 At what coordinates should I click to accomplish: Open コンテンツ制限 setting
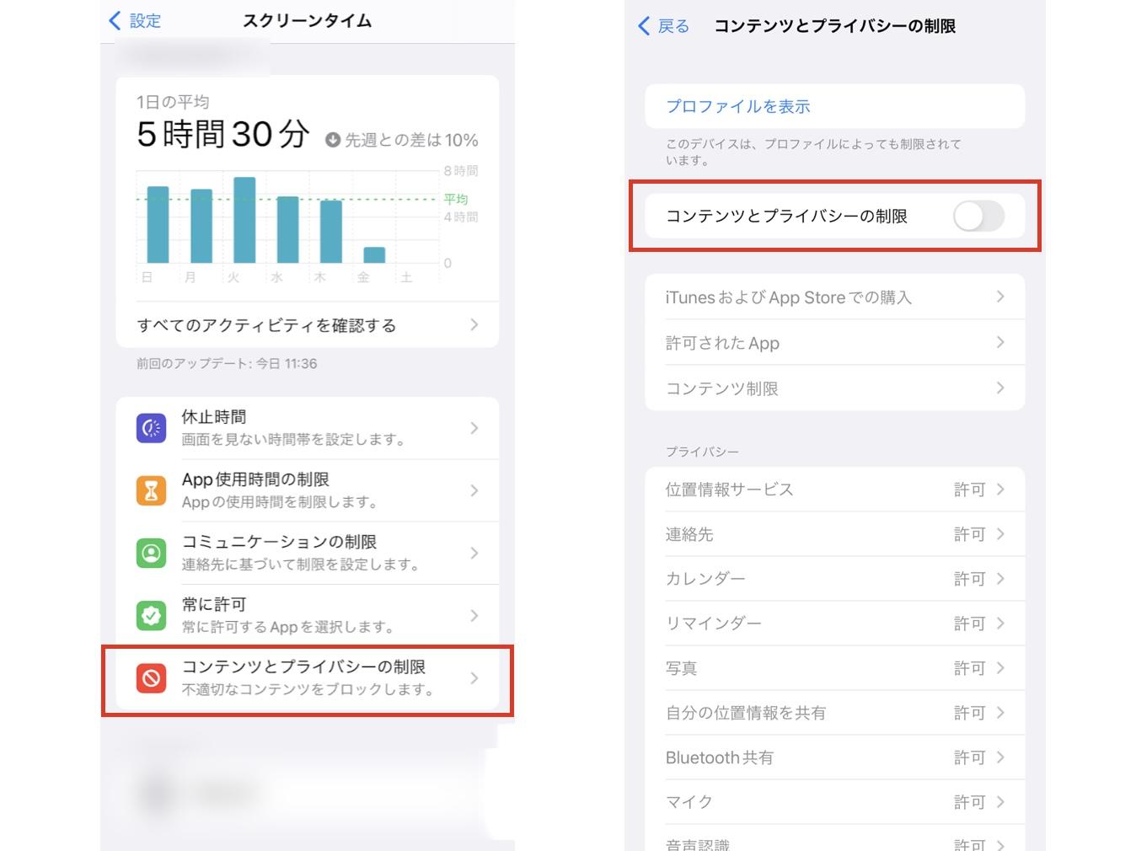835,388
